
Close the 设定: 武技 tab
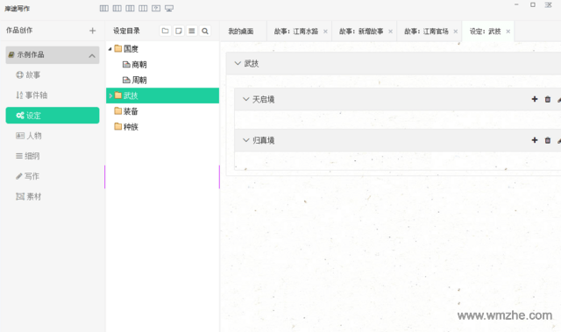click(508, 32)
